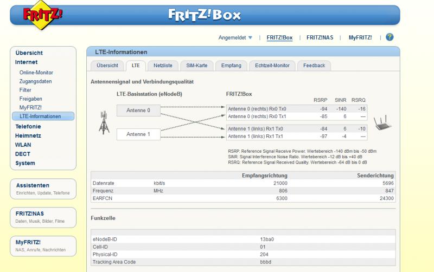This screenshot has width=434, height=272.
Task: Open the Echtzeit-Monitor tab
Action: pos(272,66)
